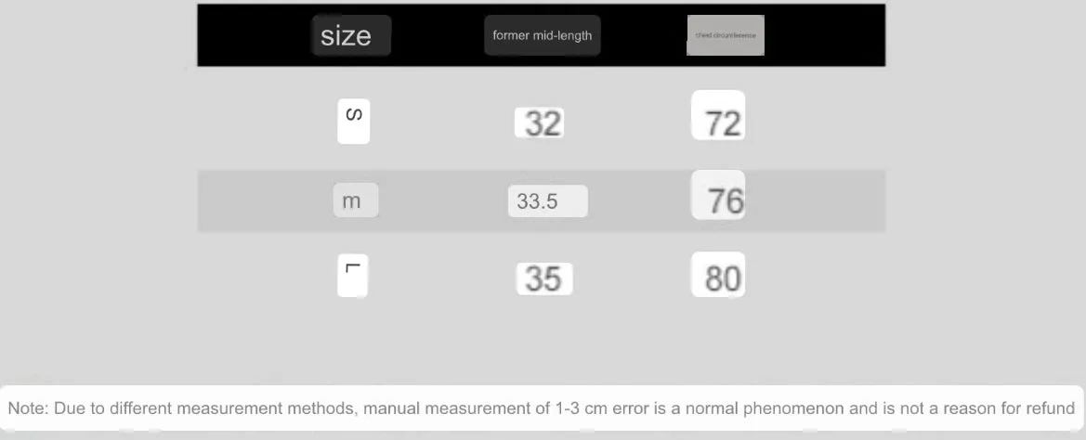Viewport: 1086px width, 440px height.
Task: Click the 33.5 length value
Action: pos(548,201)
